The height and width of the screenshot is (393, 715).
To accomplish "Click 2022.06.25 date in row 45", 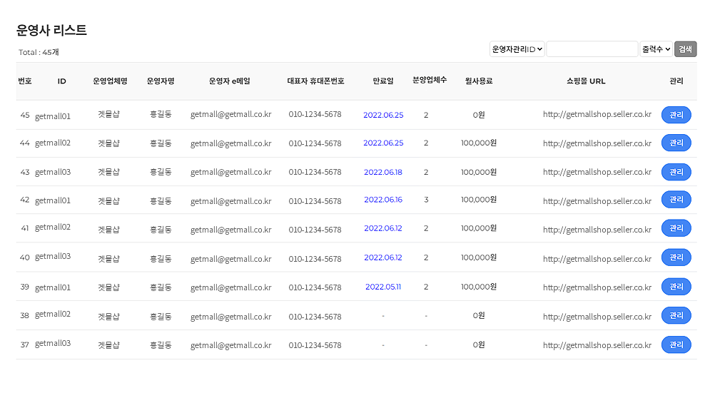I will (383, 115).
